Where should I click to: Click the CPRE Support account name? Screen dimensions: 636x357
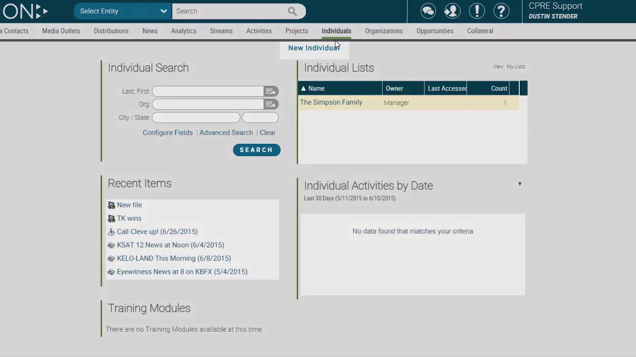coord(556,6)
